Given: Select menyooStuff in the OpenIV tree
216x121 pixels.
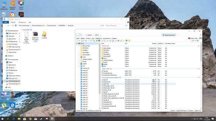Looking at the screenshot, I should (x=86, y=55).
